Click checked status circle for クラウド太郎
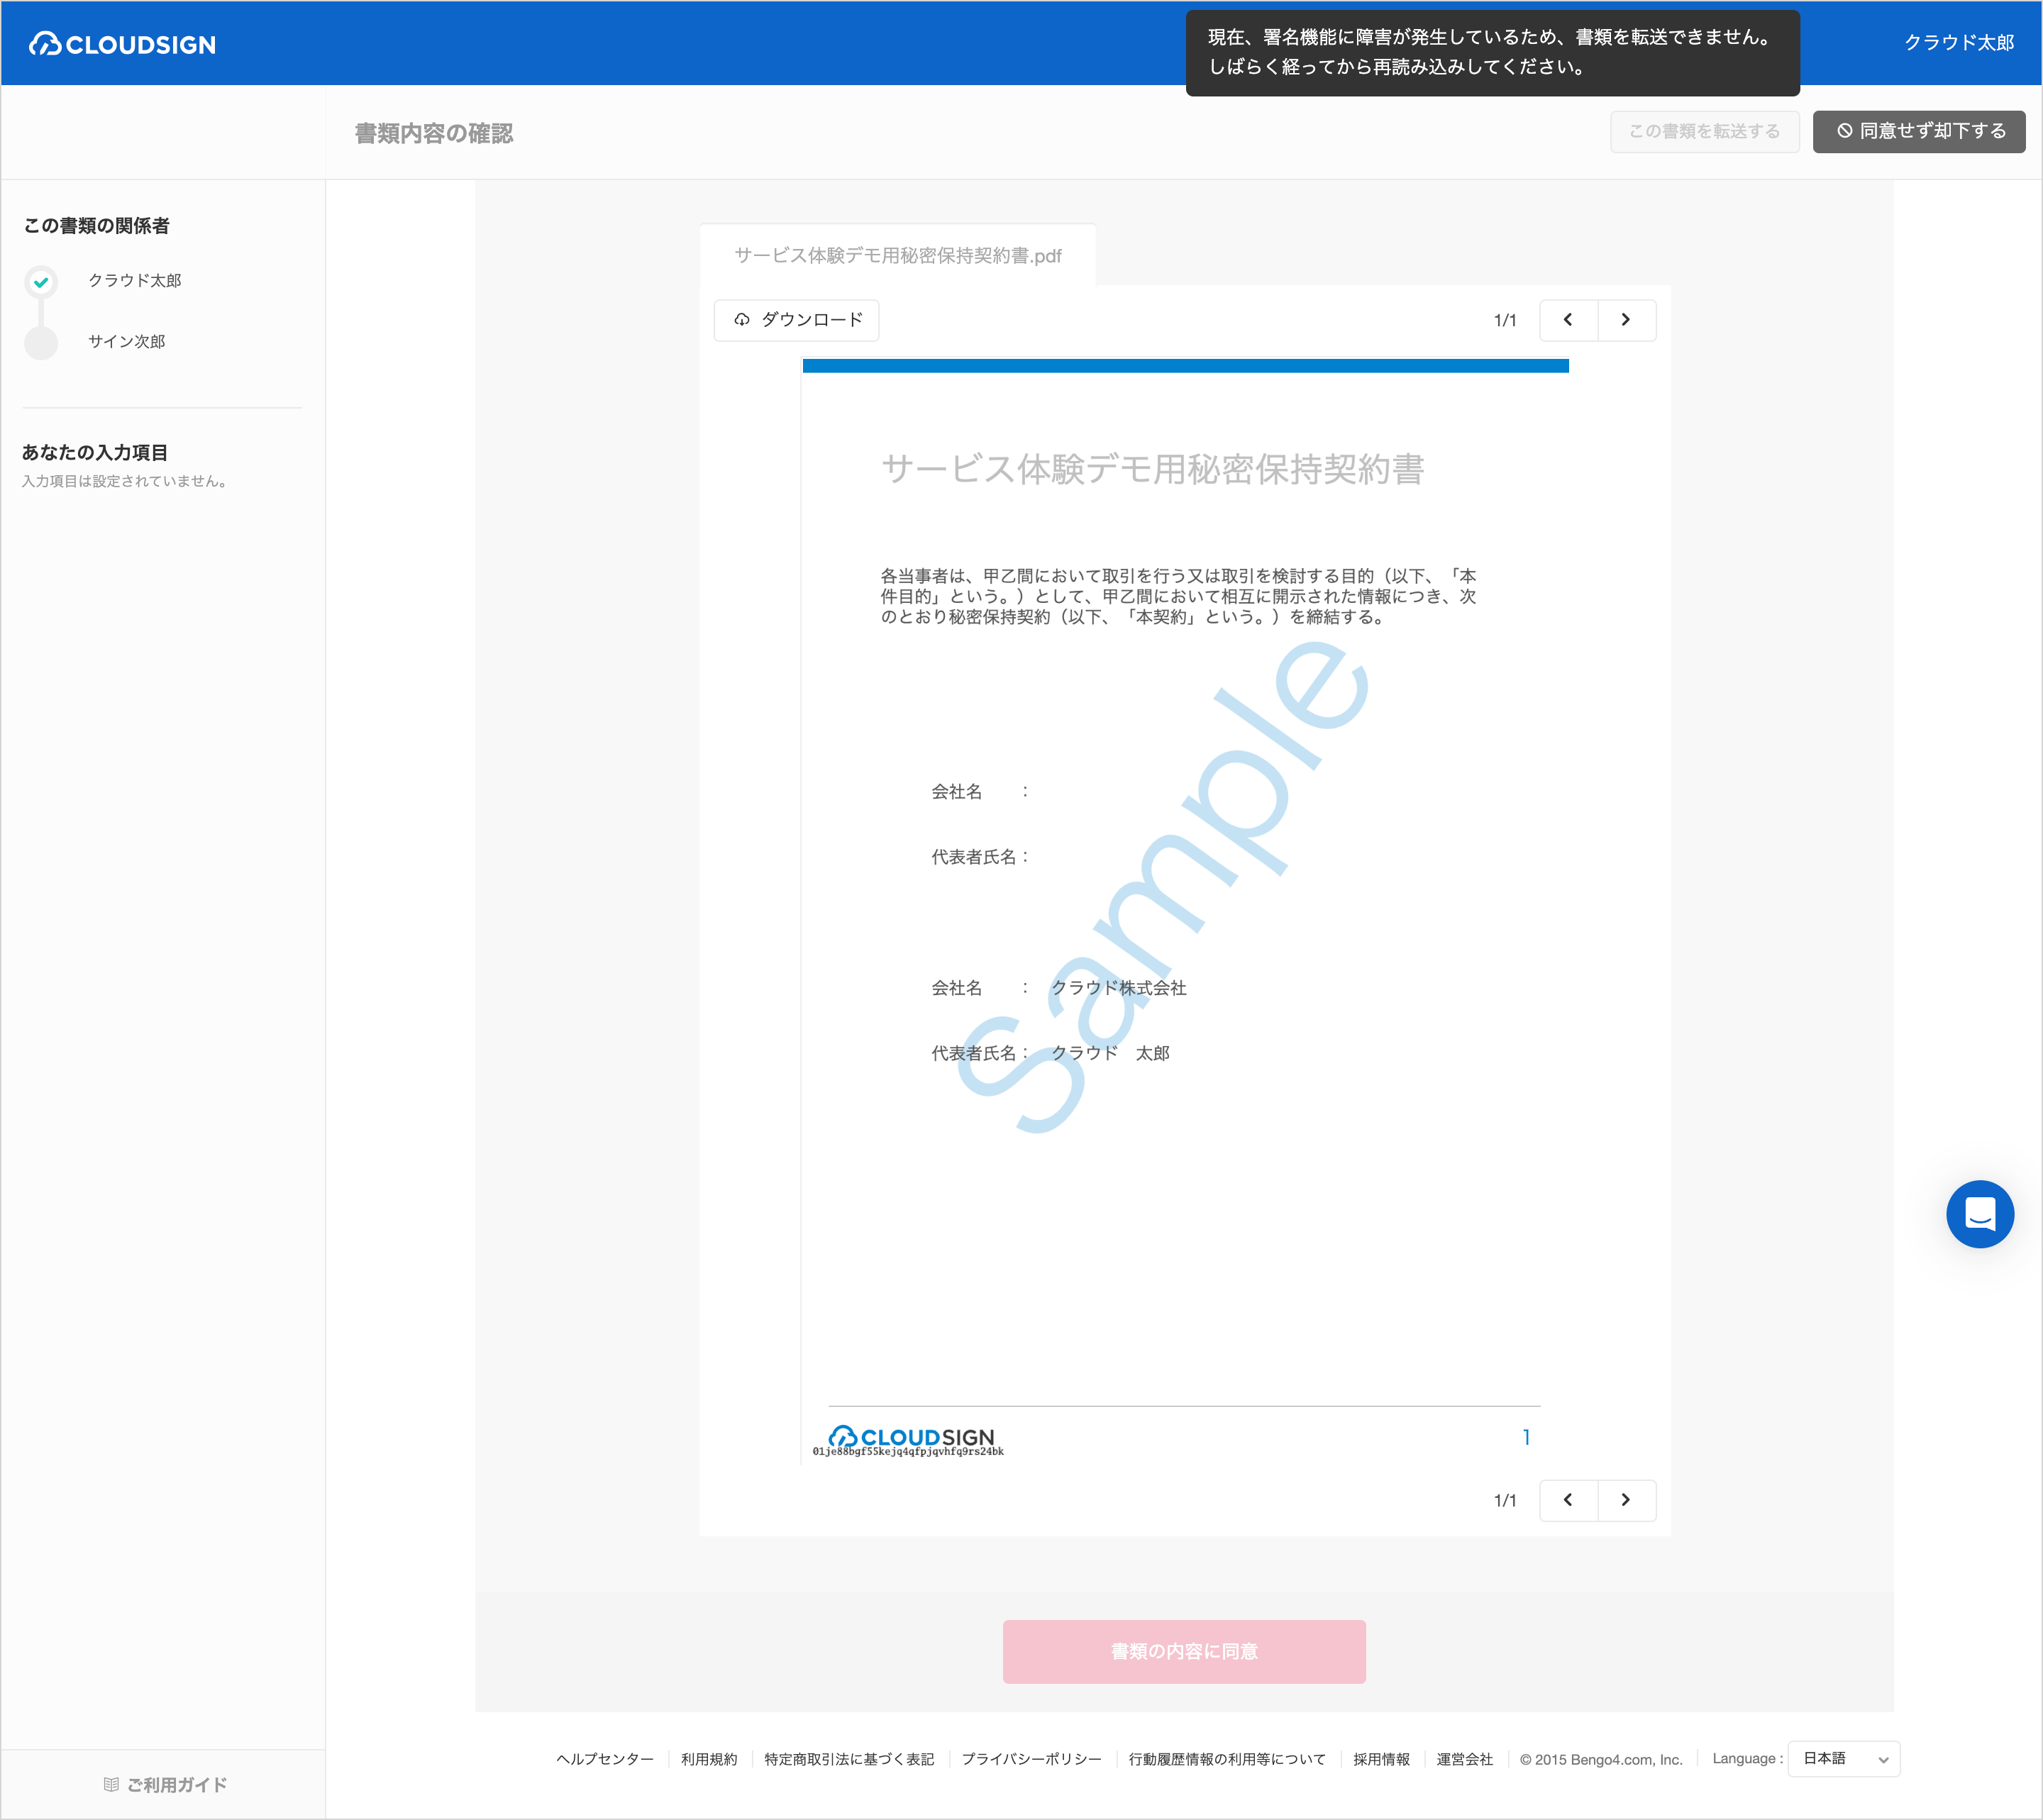The height and width of the screenshot is (1820, 2043). tap(41, 282)
